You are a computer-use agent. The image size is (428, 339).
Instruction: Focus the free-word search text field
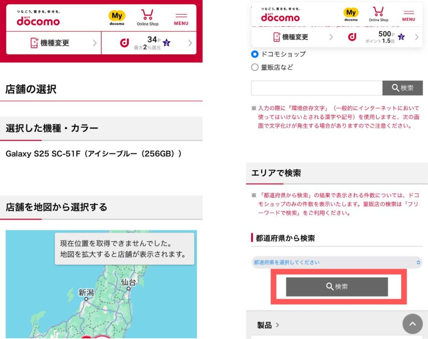(x=317, y=88)
